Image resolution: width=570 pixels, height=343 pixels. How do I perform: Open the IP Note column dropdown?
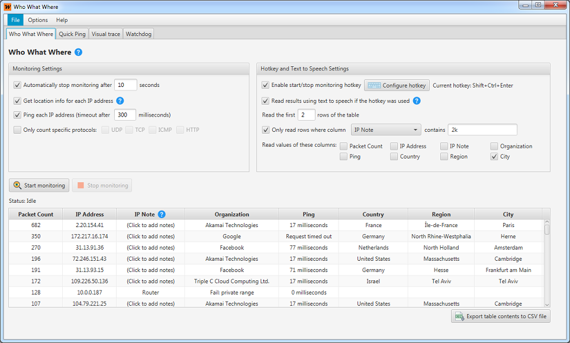tap(386, 130)
